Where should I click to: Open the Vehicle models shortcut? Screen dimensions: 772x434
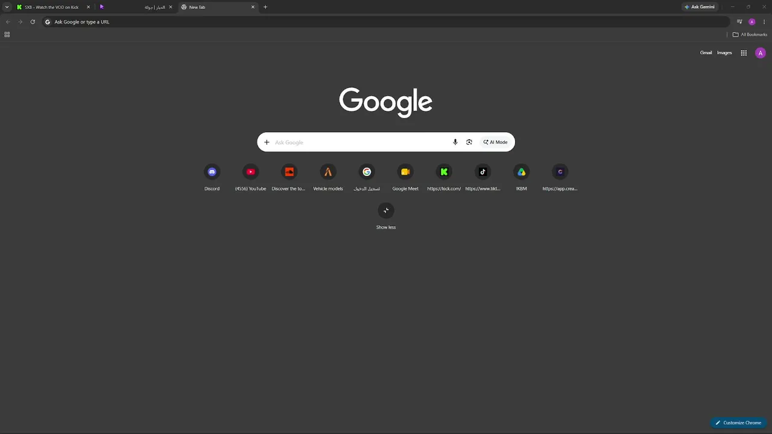pyautogui.click(x=327, y=177)
